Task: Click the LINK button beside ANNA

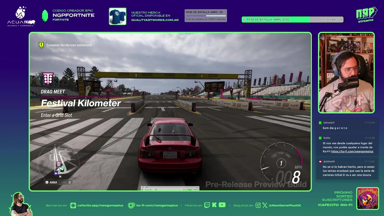Action: point(66,182)
